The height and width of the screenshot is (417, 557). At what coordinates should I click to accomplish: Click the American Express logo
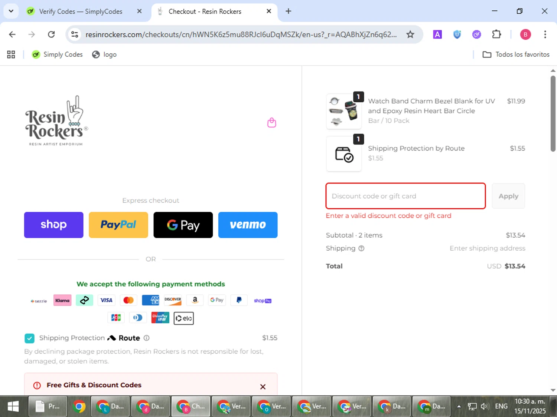(x=150, y=300)
